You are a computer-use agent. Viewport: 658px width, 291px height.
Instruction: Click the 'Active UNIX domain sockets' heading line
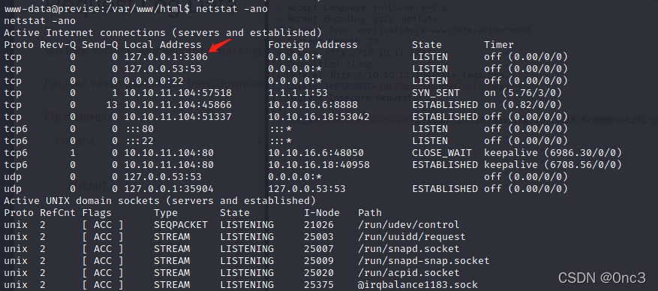160,201
